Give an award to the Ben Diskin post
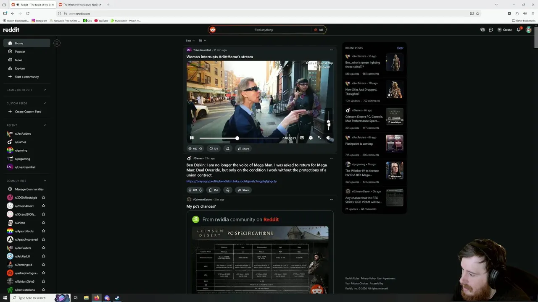The width and height of the screenshot is (538, 302). (228, 190)
